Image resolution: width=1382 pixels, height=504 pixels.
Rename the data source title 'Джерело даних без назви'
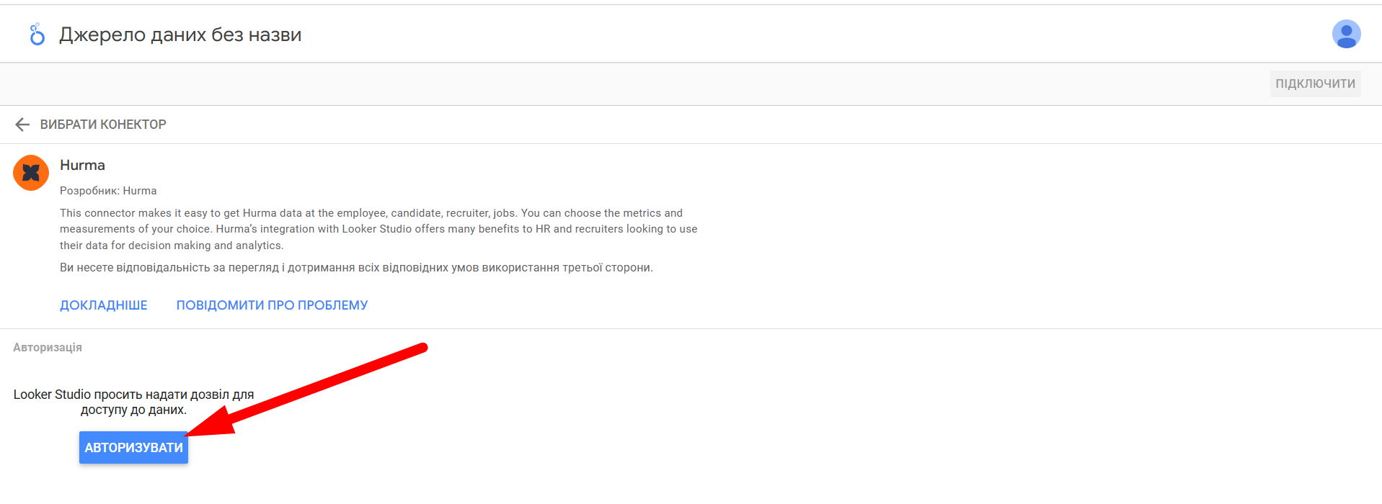click(x=180, y=35)
